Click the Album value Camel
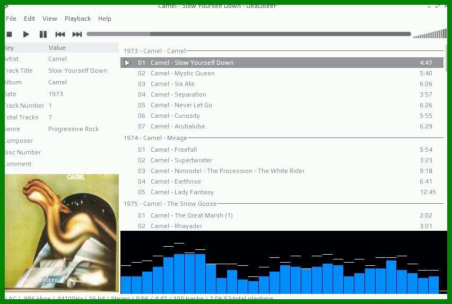This screenshot has height=304, width=452. tap(57, 82)
